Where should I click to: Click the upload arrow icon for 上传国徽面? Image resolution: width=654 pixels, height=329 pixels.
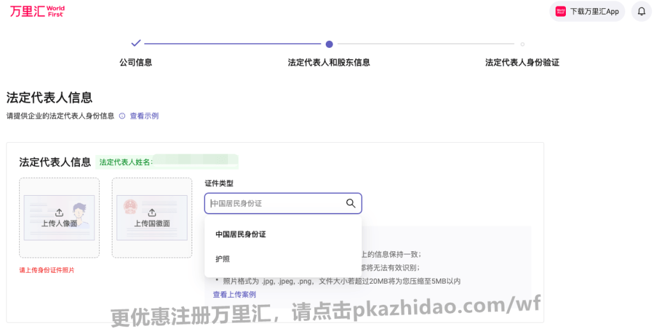(152, 212)
